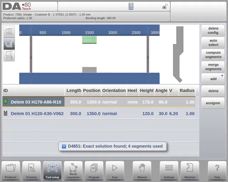Click the delete button below add

tap(213, 91)
